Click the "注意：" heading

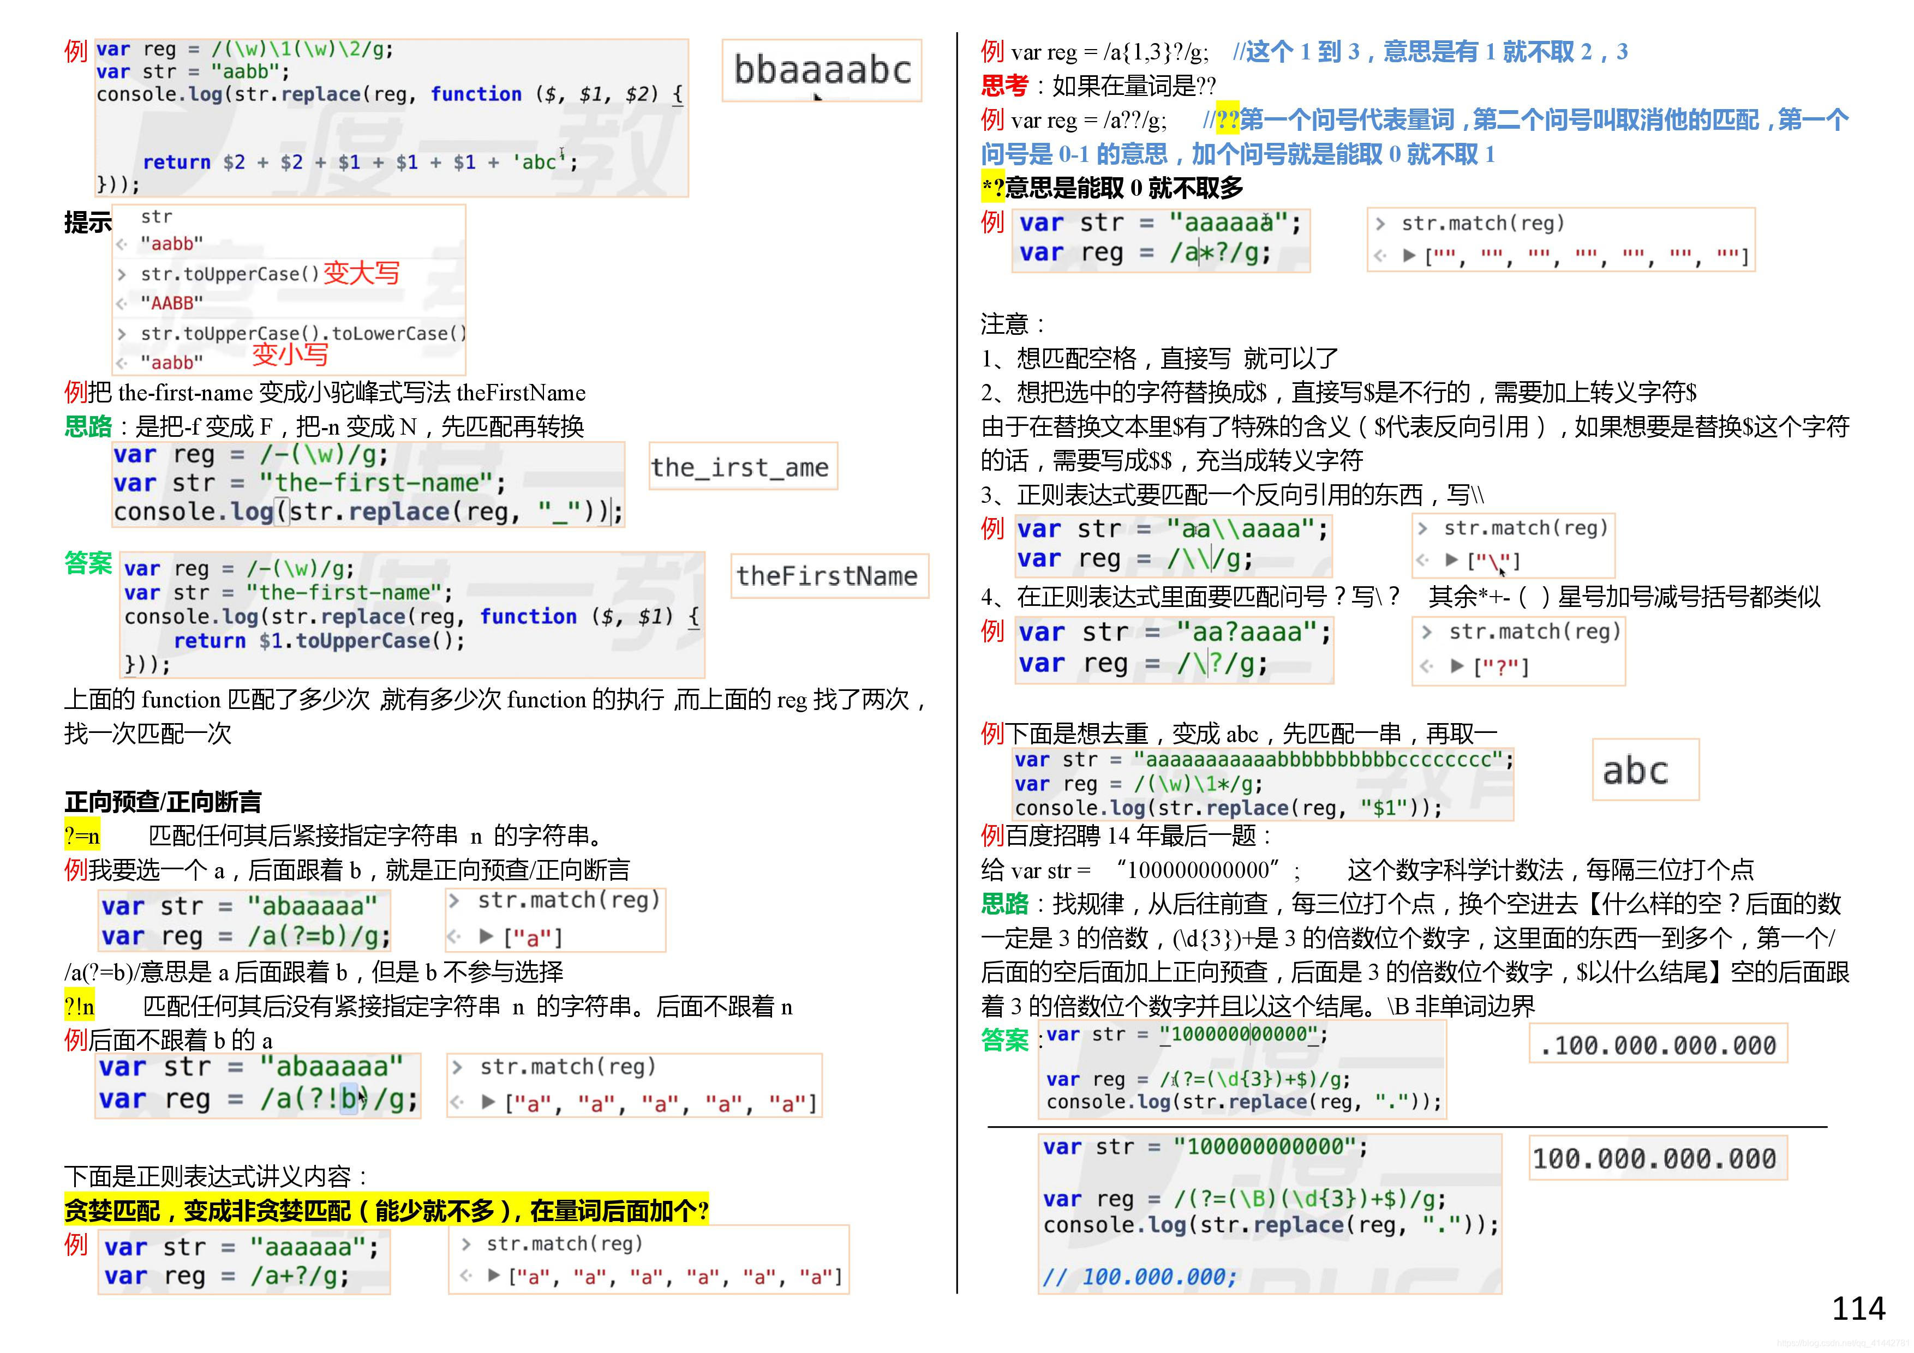pyautogui.click(x=1013, y=323)
